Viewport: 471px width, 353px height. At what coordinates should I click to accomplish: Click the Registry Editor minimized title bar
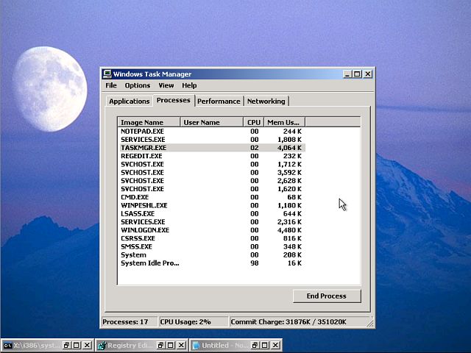click(x=141, y=345)
